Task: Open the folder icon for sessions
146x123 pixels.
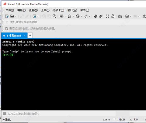Action: [x=12, y=16]
